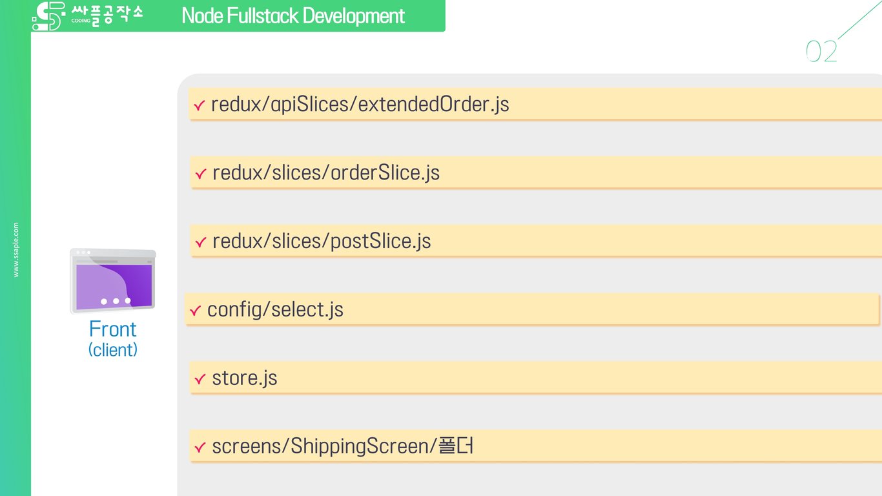Click the Node Fullstack Development header title
The image size is (882, 496).
click(x=293, y=16)
